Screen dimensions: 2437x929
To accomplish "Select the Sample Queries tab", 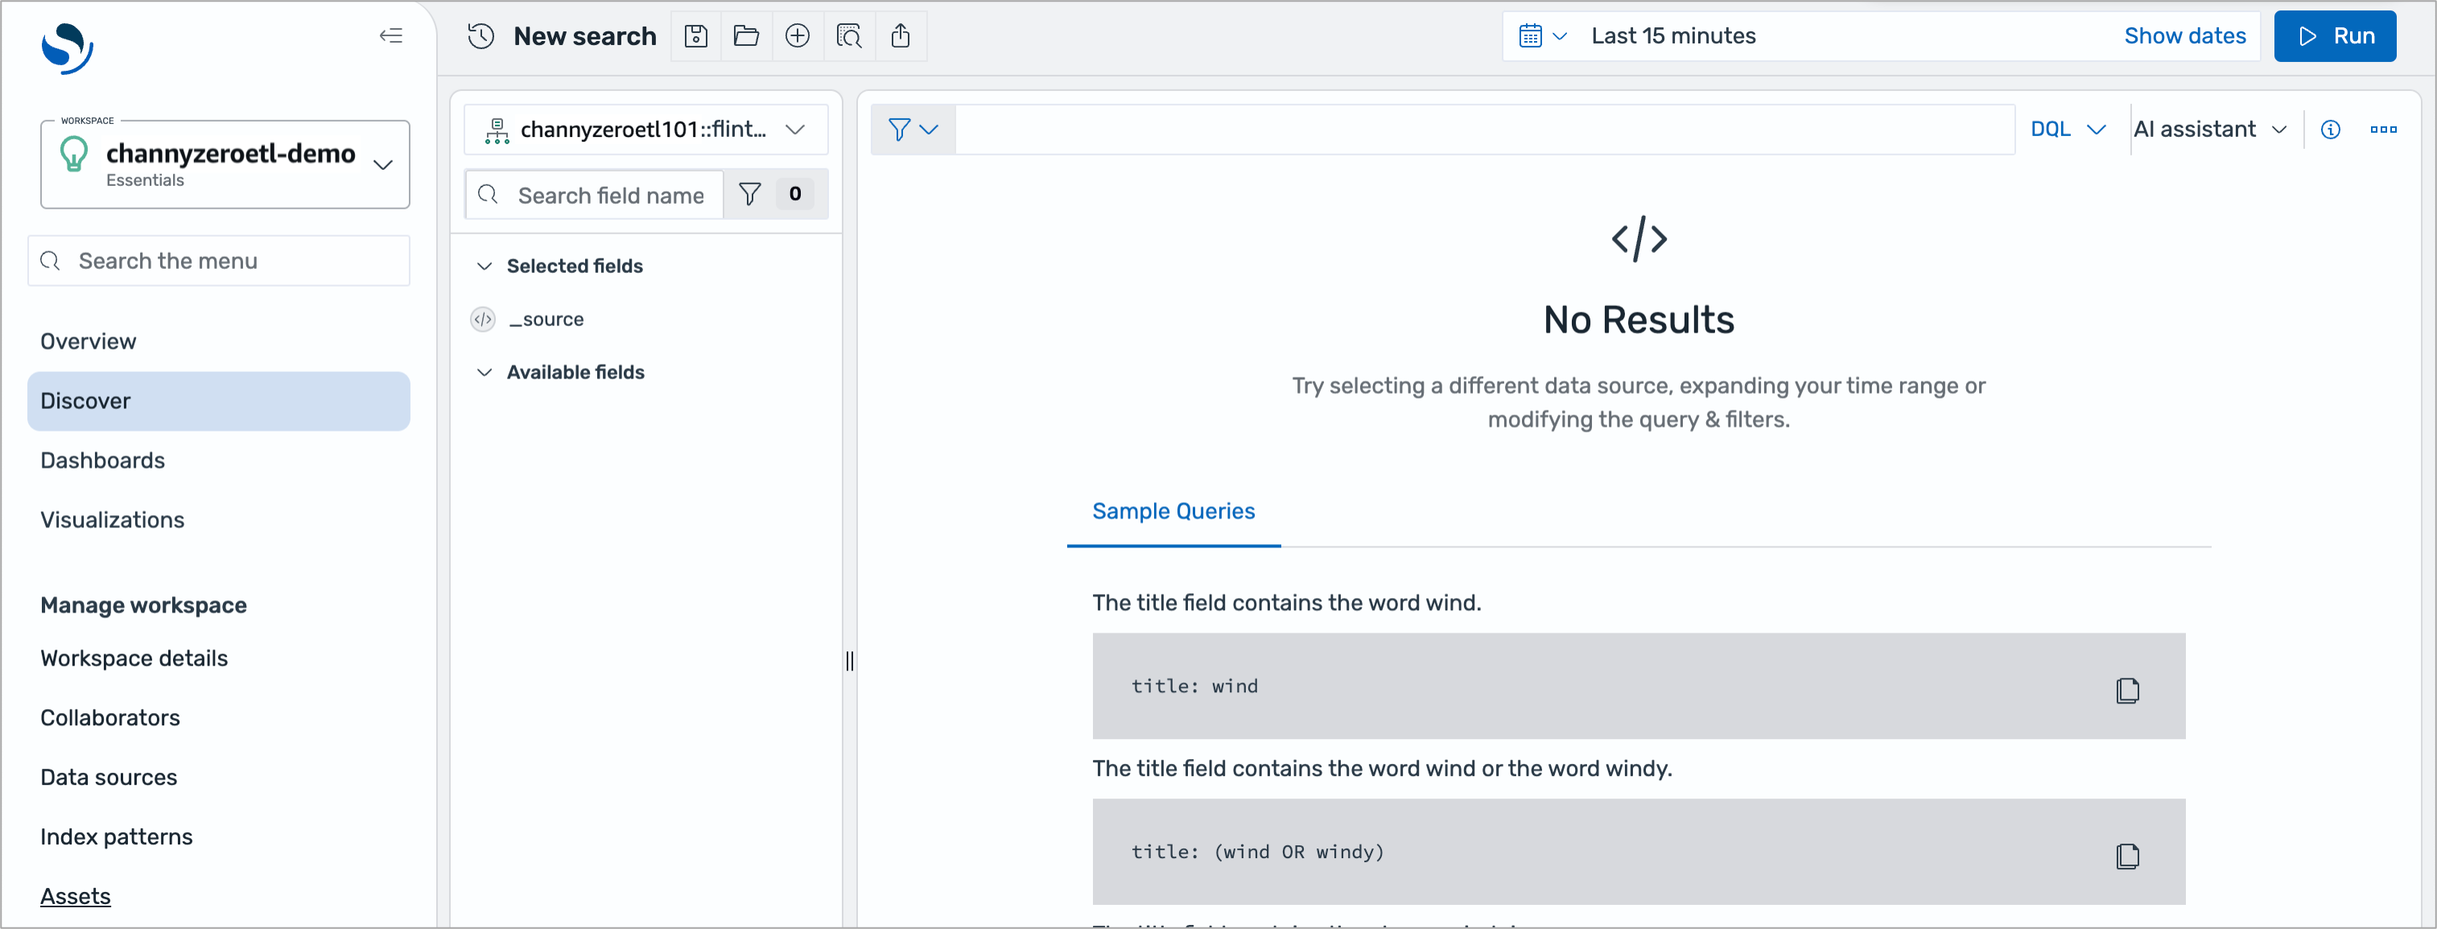I will pyautogui.click(x=1172, y=511).
